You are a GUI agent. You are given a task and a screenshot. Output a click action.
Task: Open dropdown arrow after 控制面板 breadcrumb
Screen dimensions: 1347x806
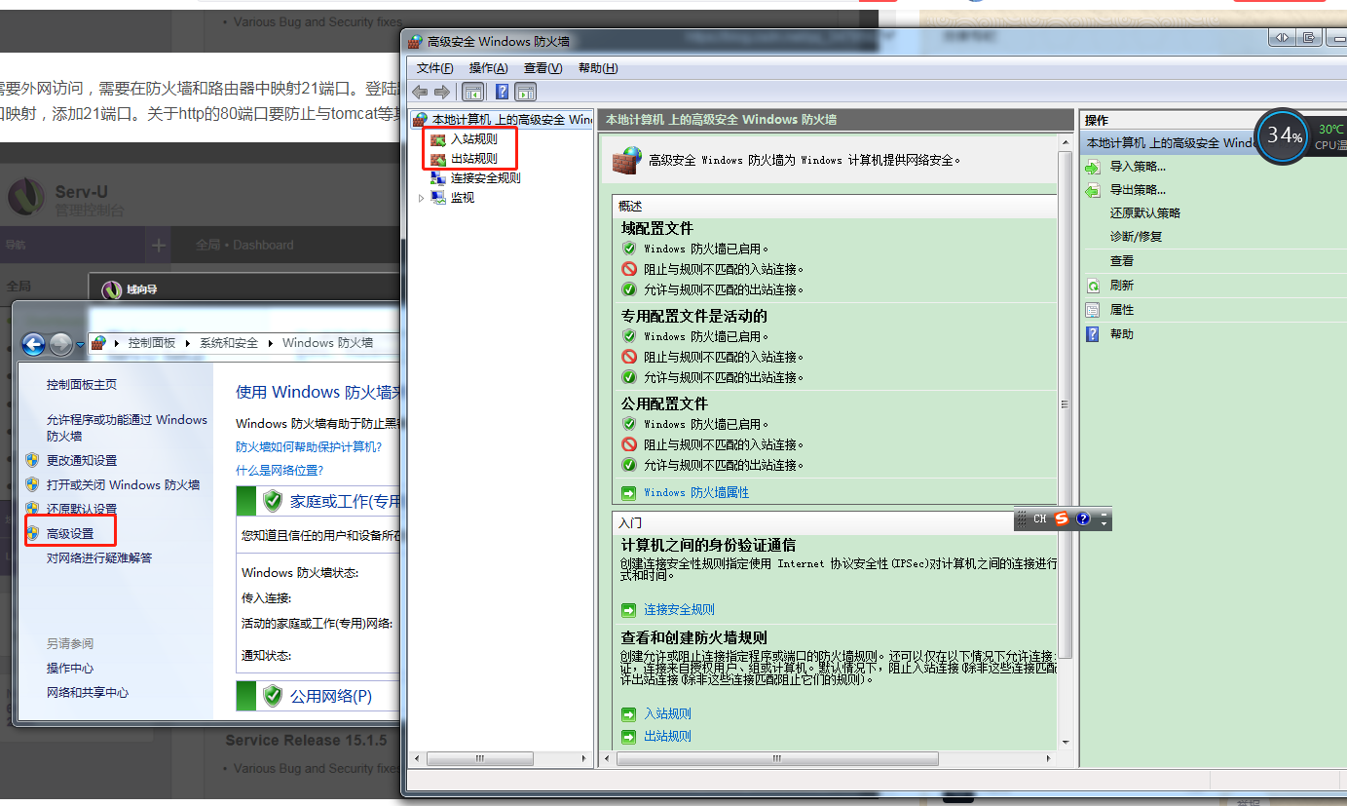(188, 343)
